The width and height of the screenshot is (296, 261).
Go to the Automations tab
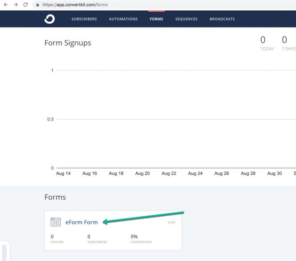coord(123,19)
